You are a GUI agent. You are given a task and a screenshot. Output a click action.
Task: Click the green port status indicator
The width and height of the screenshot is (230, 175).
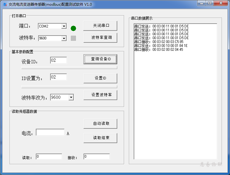tap(73, 28)
